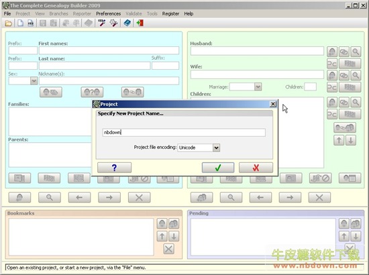Open the Register menu
The image size is (369, 275).
[x=170, y=13]
